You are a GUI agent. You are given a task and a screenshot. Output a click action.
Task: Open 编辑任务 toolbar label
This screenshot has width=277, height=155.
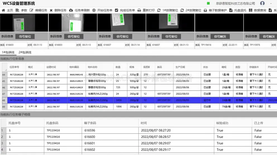[x=41, y=10]
